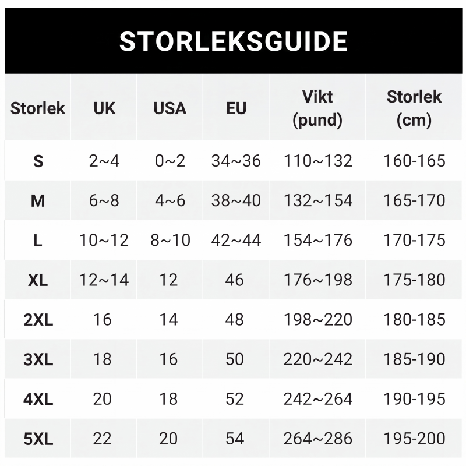Select the Storlek column header
Image resolution: width=466 pixels, height=466 pixels.
(38, 108)
